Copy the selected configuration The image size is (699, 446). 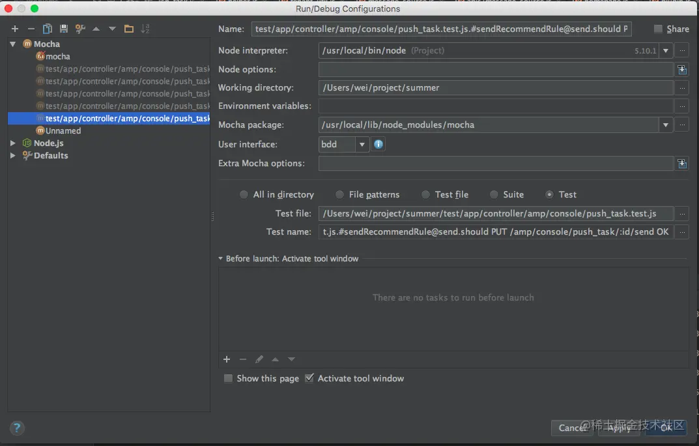48,29
